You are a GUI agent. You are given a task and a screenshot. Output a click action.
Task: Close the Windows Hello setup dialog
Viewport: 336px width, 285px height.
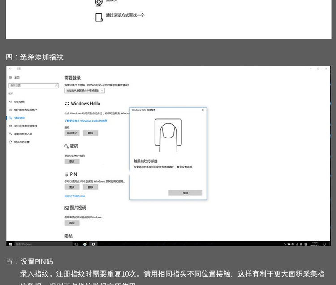click(x=202, y=110)
